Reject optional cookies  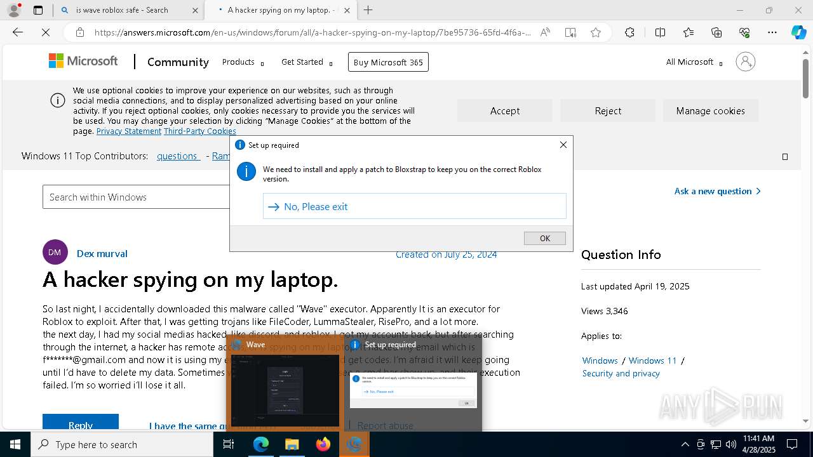(x=608, y=110)
